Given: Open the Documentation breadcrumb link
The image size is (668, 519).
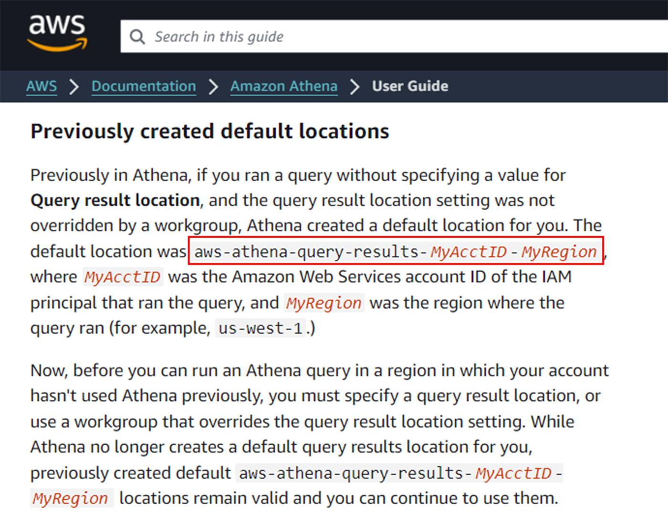Looking at the screenshot, I should coord(144,86).
